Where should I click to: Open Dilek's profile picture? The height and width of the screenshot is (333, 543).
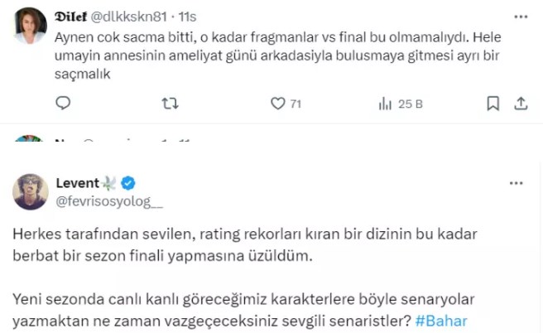[x=31, y=25]
